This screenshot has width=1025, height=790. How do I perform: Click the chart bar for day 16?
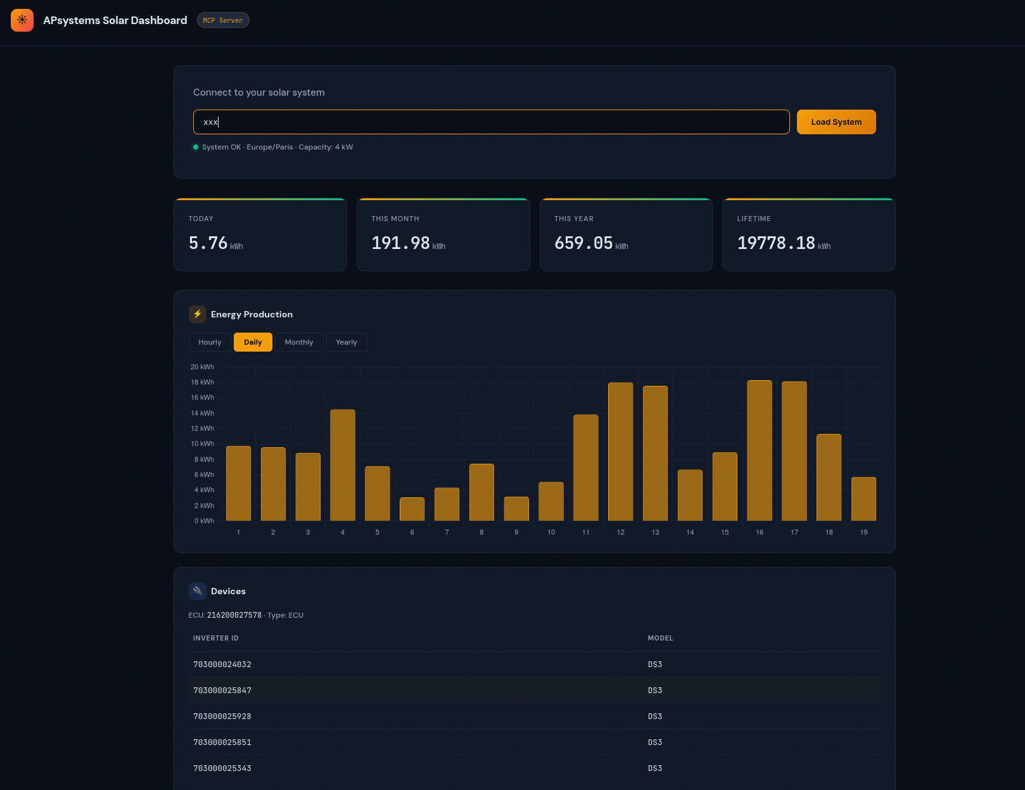(x=760, y=450)
